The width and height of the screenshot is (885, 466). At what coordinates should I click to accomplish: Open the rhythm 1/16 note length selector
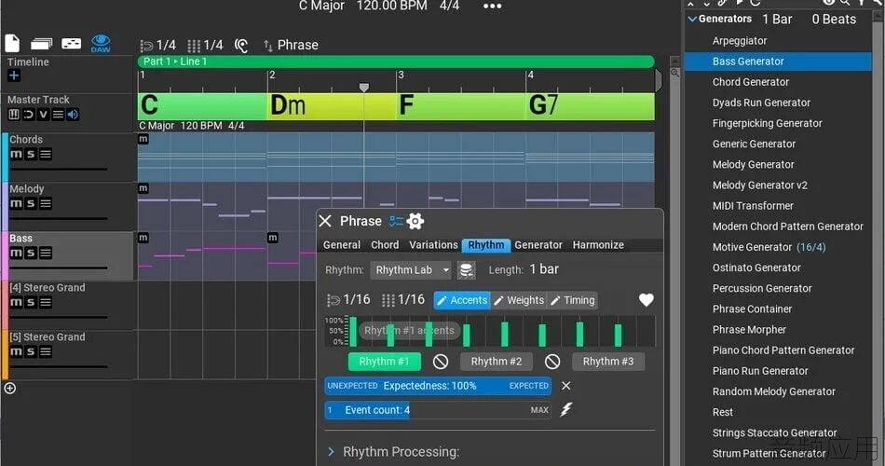click(348, 300)
